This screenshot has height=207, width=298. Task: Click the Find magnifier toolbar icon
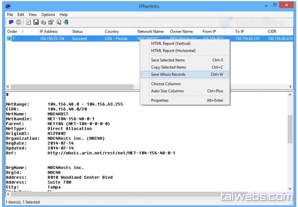click(58, 22)
